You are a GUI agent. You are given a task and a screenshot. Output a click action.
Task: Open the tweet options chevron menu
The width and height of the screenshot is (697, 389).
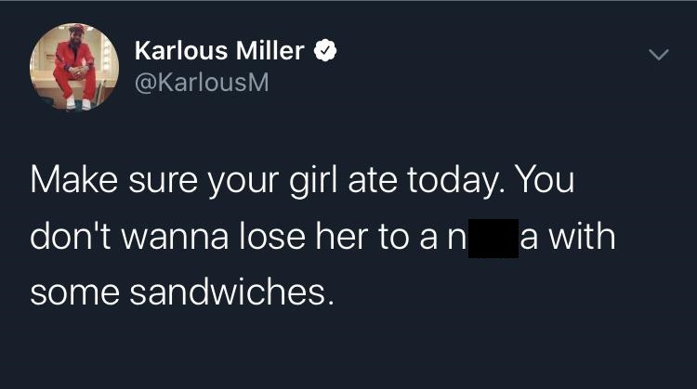657,56
